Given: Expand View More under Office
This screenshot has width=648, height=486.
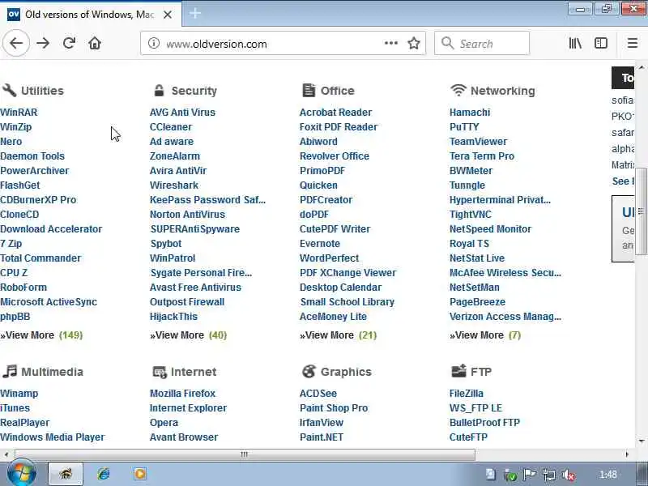Looking at the screenshot, I should tap(338, 335).
